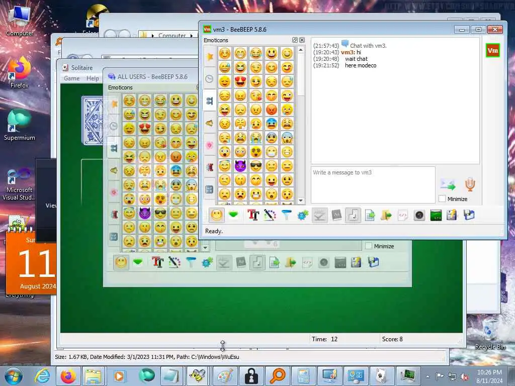Insert heart-eyes emoji in vm3 emoticons
515x386 pixels.
240,81
